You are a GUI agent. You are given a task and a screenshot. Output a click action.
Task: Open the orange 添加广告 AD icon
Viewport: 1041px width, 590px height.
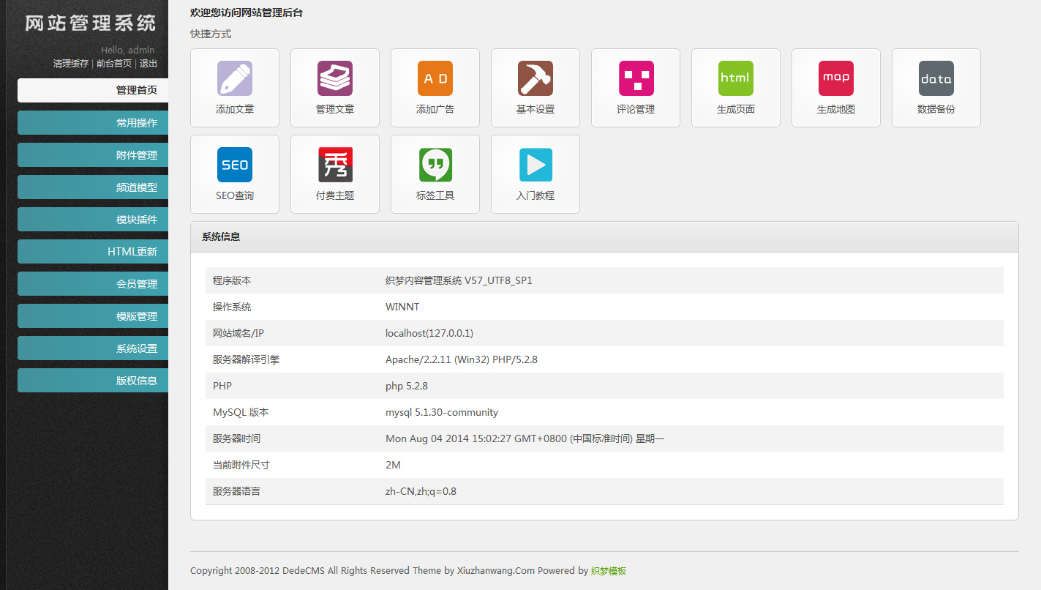coord(435,78)
